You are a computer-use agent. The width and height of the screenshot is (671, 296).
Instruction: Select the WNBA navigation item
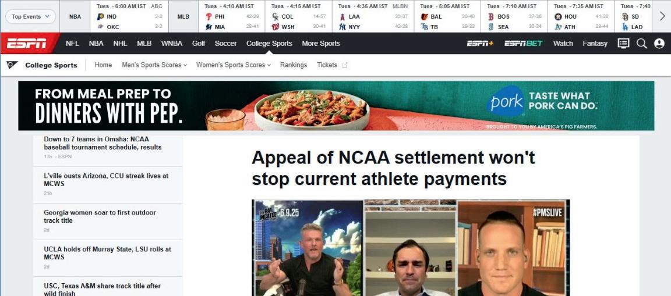pos(172,44)
